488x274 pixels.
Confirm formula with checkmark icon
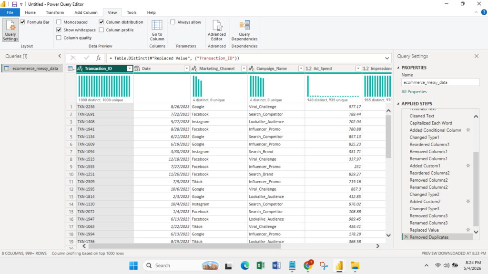pyautogui.click(x=86, y=58)
